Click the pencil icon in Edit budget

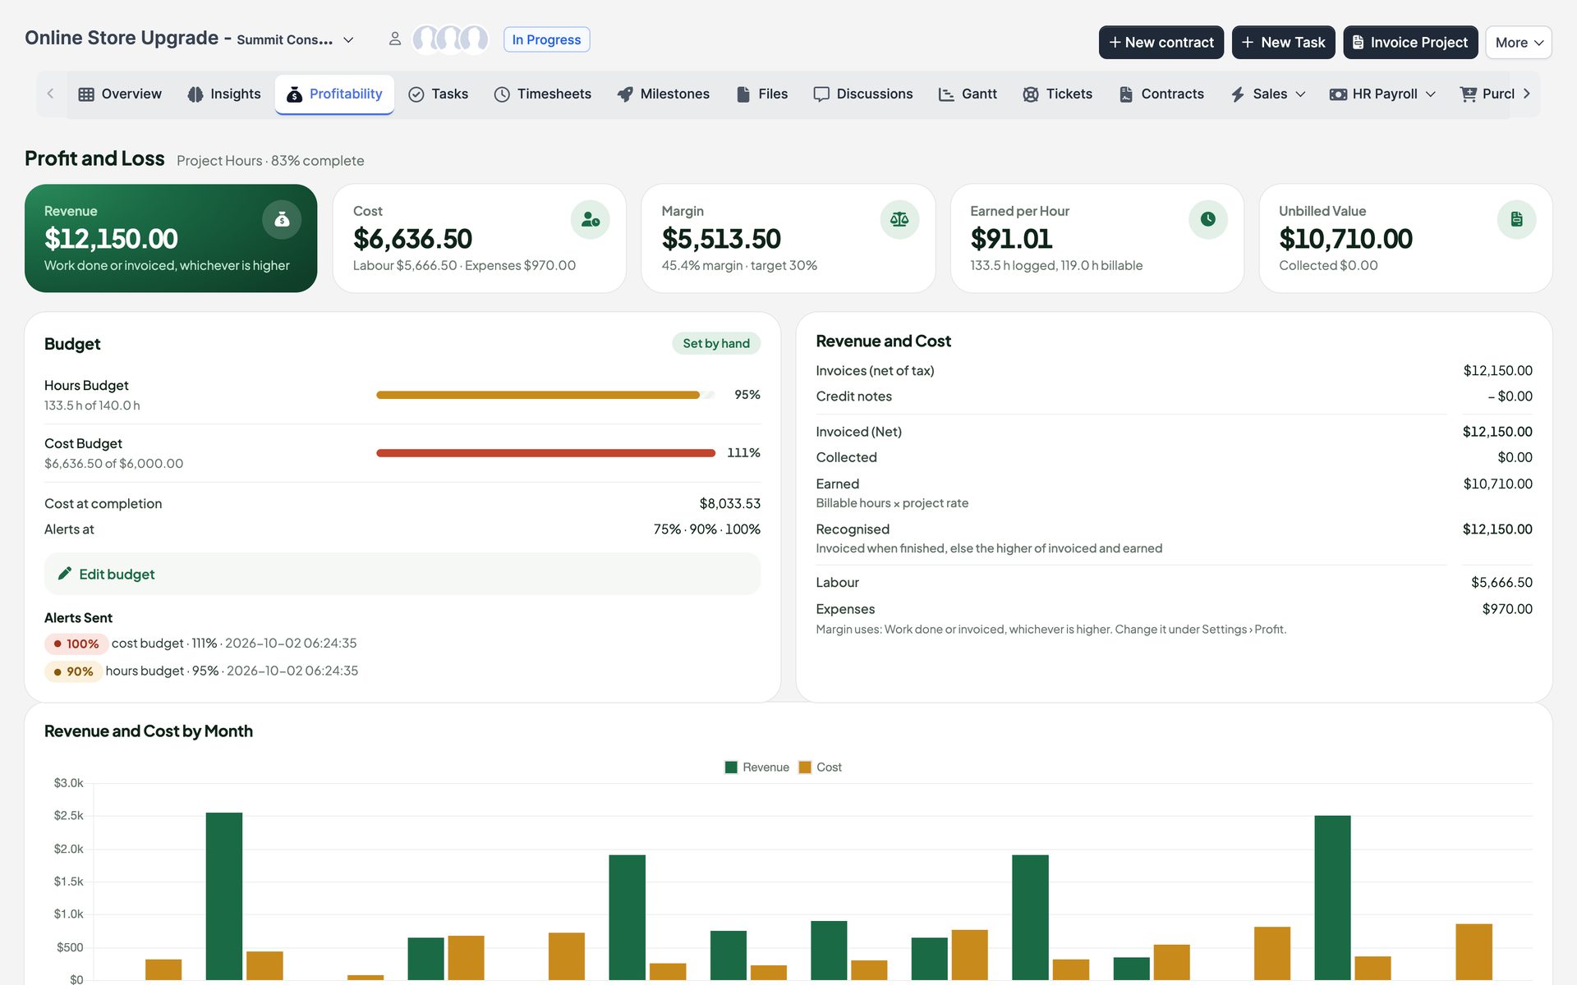point(65,574)
